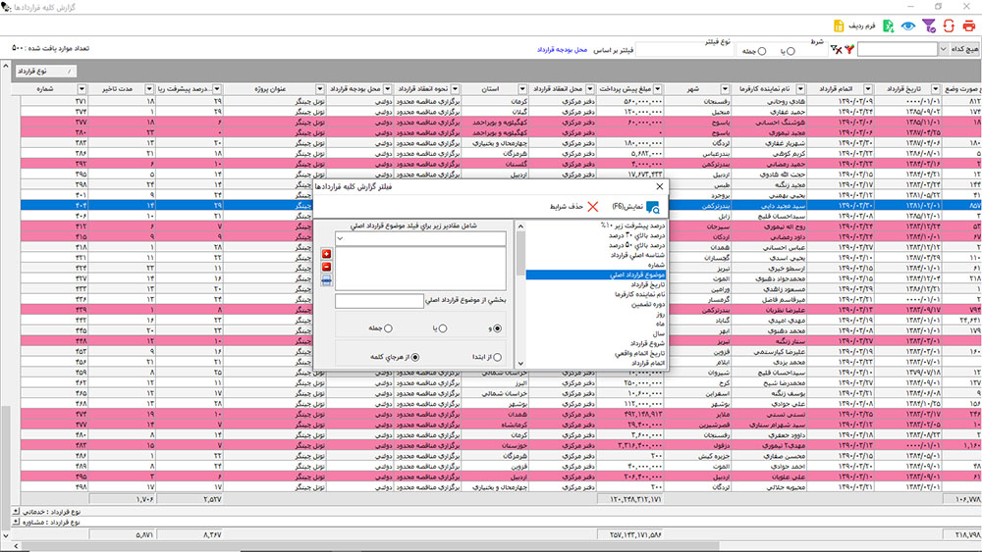Select 'جمله' radio in top condition bar

tap(762, 51)
